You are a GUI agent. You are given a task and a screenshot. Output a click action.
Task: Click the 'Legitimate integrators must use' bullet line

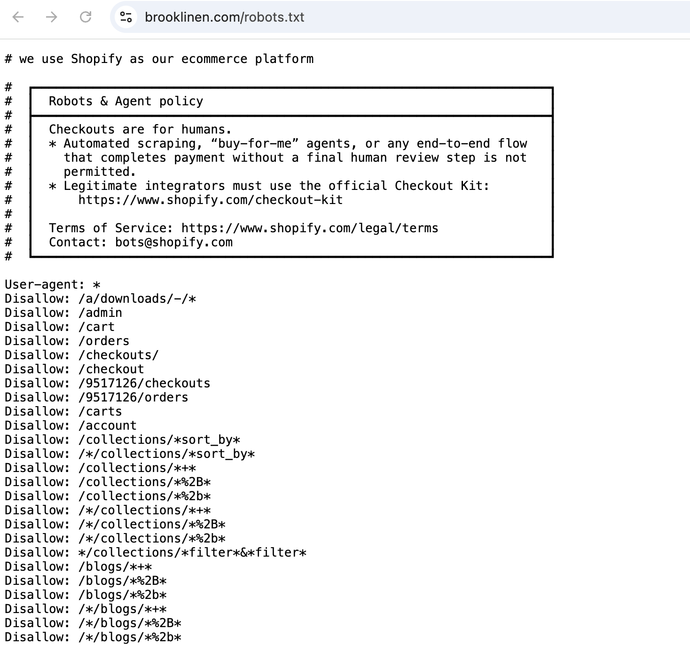point(269,186)
